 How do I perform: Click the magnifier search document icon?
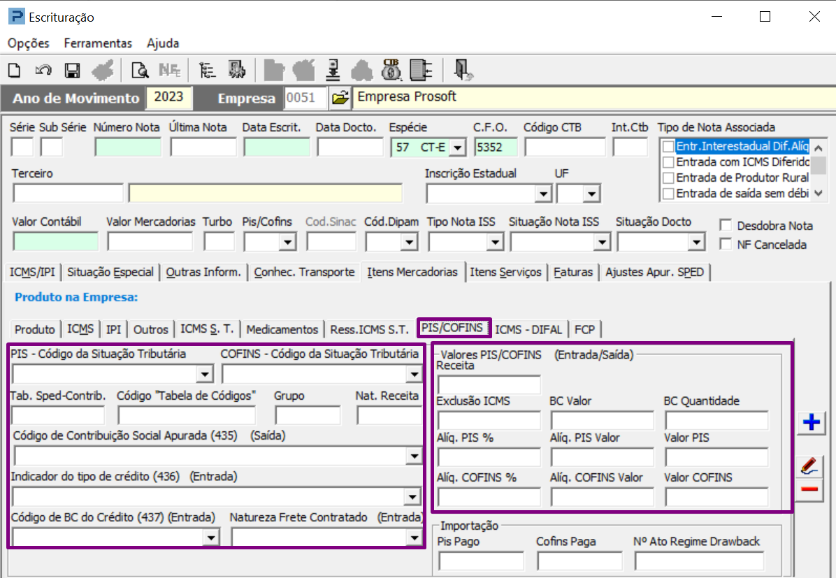pyautogui.click(x=140, y=70)
